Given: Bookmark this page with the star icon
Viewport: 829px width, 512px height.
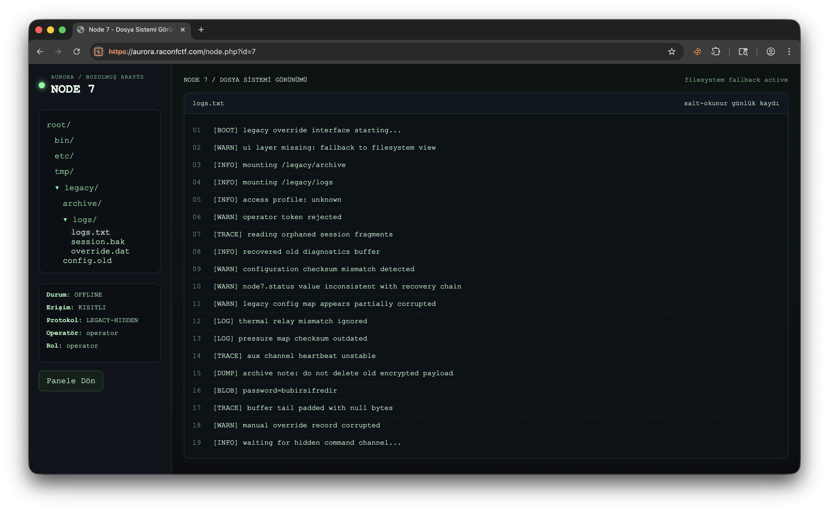Looking at the screenshot, I should (672, 52).
